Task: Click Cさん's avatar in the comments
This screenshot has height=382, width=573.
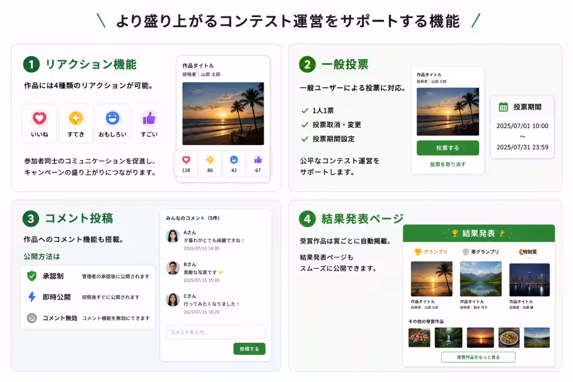Action: 173,299
